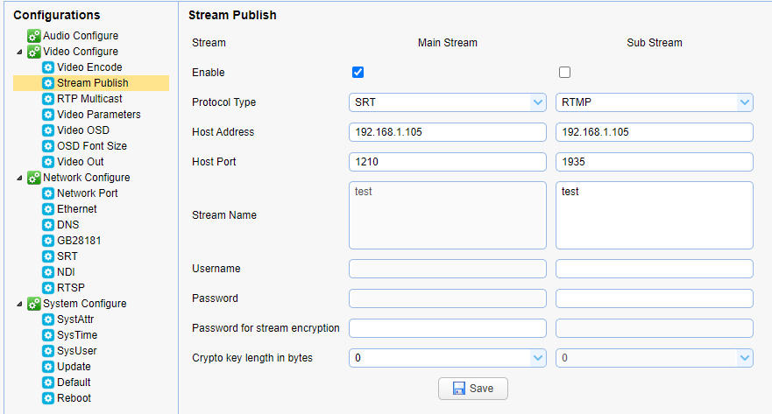Click the Network Port gear icon

[x=48, y=193]
